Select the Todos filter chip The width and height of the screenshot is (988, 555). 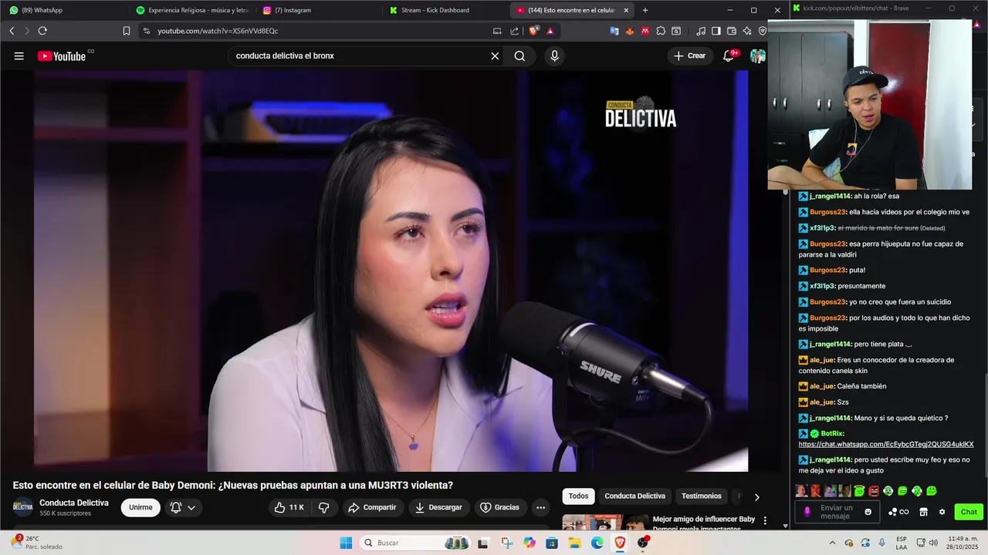tap(578, 496)
